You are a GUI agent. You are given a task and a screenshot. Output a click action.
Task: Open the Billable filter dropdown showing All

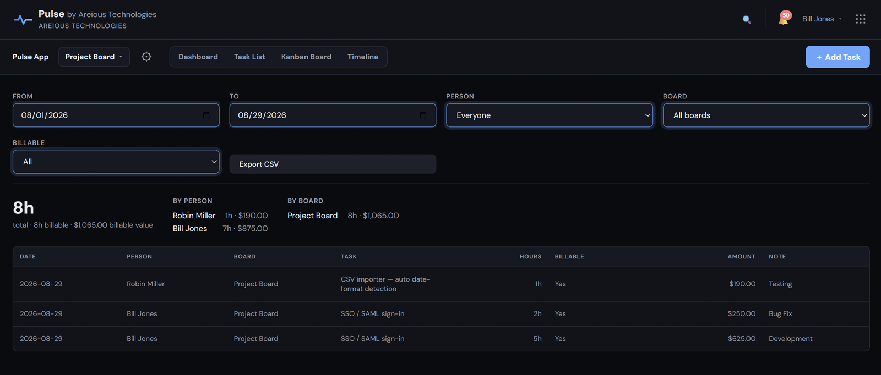[x=116, y=162]
